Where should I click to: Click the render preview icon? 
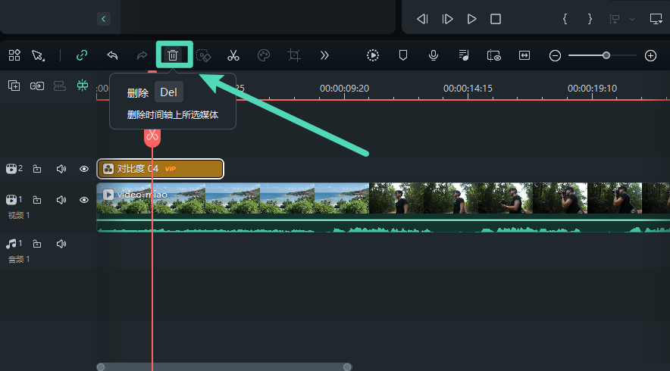pyautogui.click(x=373, y=55)
